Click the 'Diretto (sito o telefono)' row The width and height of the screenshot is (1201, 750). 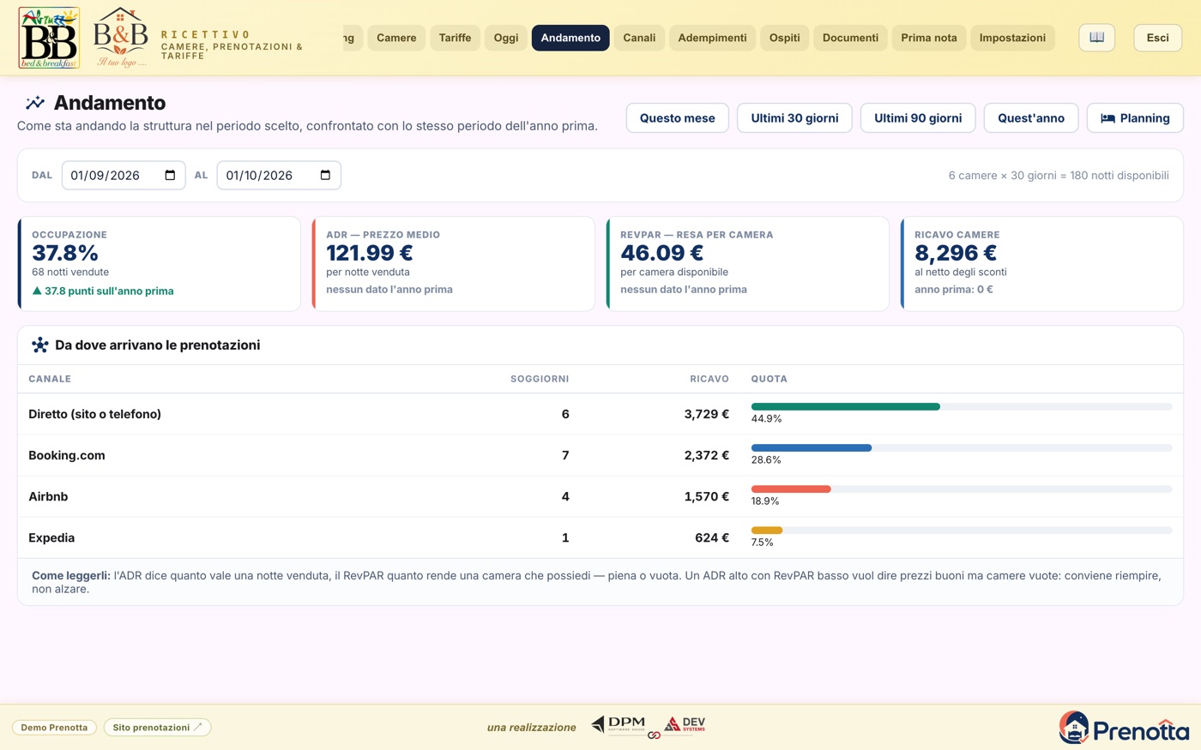pyautogui.click(x=600, y=414)
